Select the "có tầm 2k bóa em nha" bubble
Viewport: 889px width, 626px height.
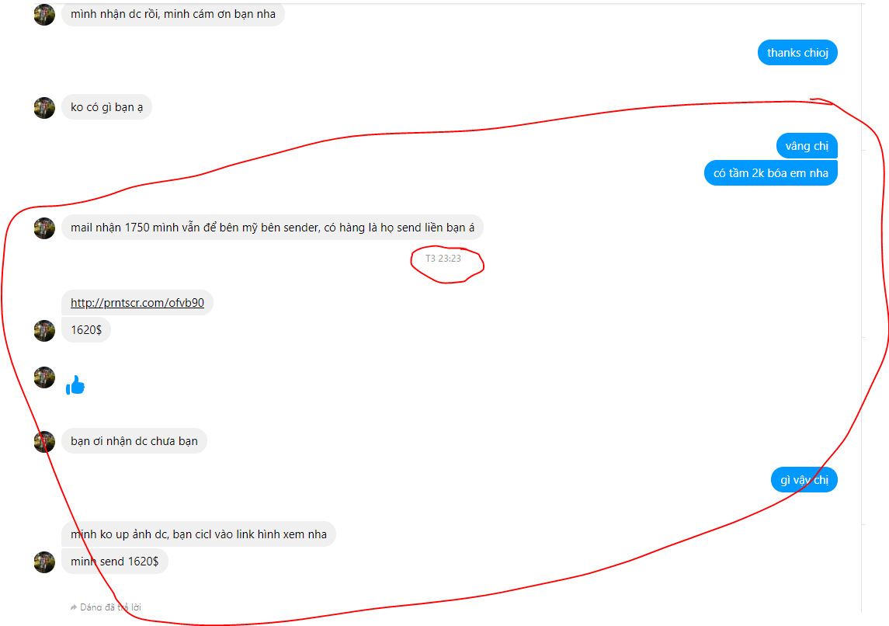click(x=770, y=173)
